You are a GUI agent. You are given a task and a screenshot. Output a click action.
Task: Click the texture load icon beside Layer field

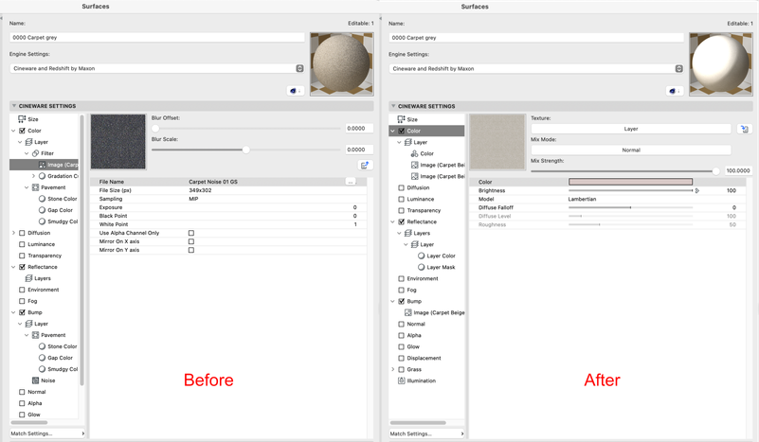point(745,129)
